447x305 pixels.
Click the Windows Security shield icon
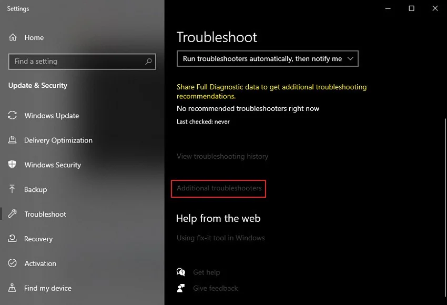[x=13, y=165]
